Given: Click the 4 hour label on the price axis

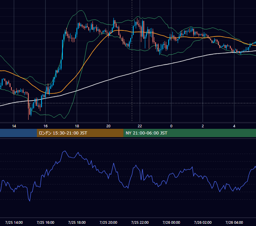Looking at the screenshot, I should pyautogui.click(x=234, y=126).
